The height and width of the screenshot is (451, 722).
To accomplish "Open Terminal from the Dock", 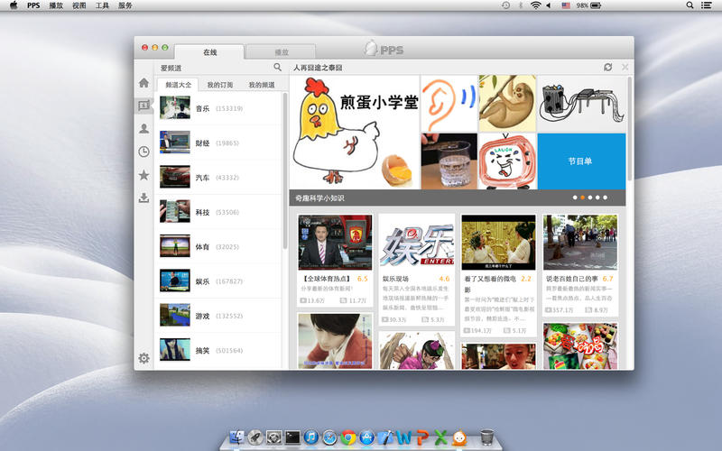I will pyautogui.click(x=292, y=437).
